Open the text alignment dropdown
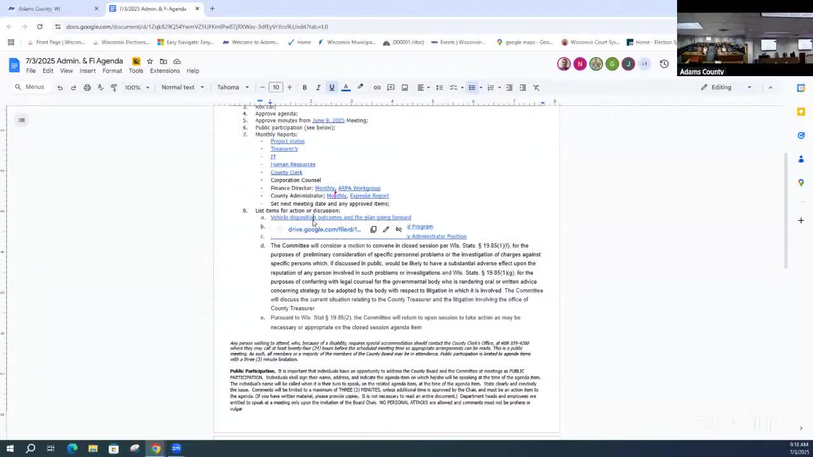This screenshot has width=813, height=457. (x=423, y=88)
